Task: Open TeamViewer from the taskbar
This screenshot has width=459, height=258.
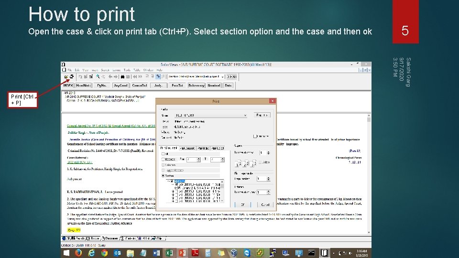Action: (247, 253)
